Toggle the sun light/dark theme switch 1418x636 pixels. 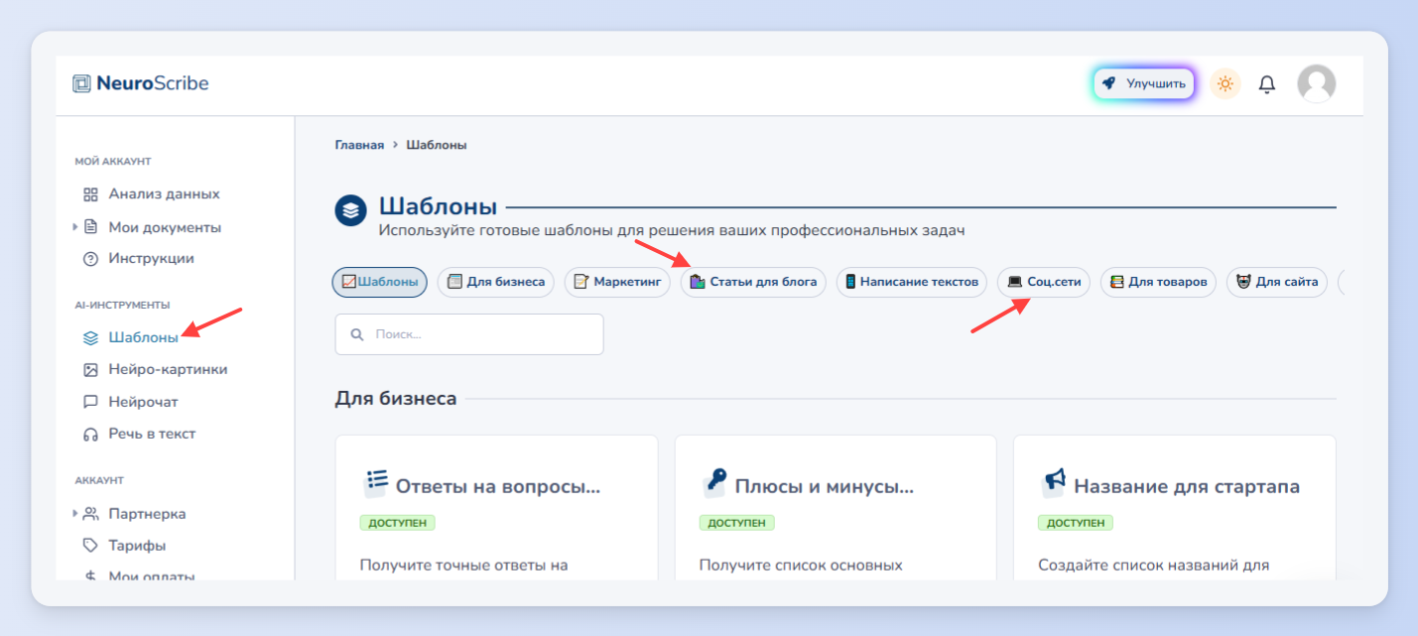click(x=1225, y=84)
